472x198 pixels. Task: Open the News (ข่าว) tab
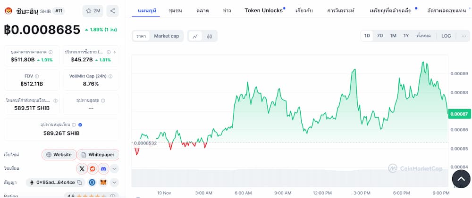click(x=227, y=10)
